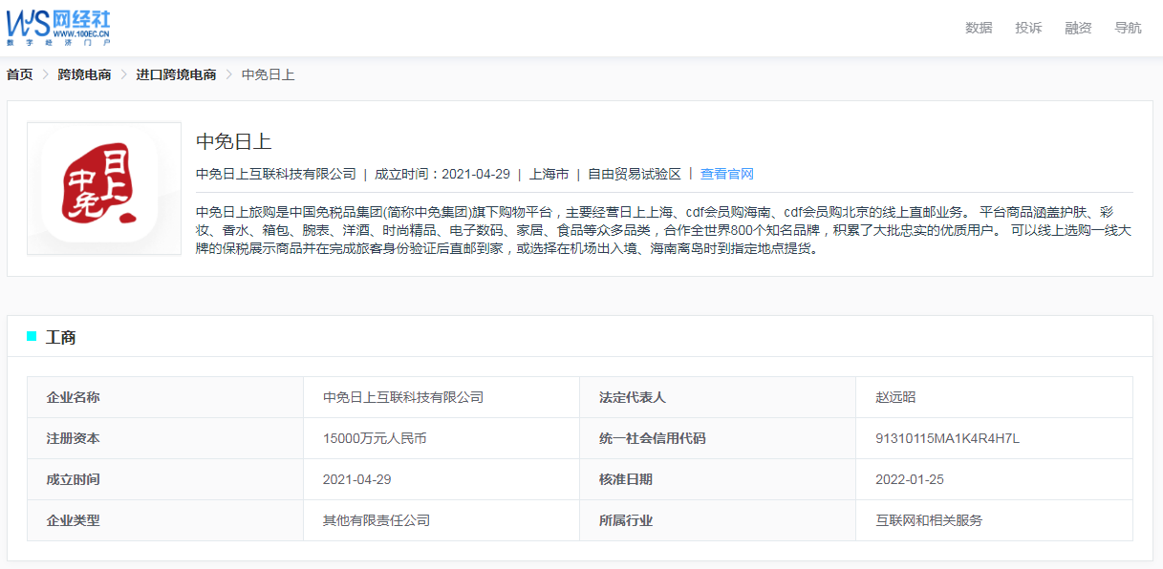Click the 企业名称 label cell

click(165, 397)
